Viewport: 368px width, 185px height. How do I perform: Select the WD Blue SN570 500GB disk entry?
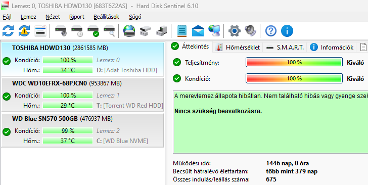82,130
